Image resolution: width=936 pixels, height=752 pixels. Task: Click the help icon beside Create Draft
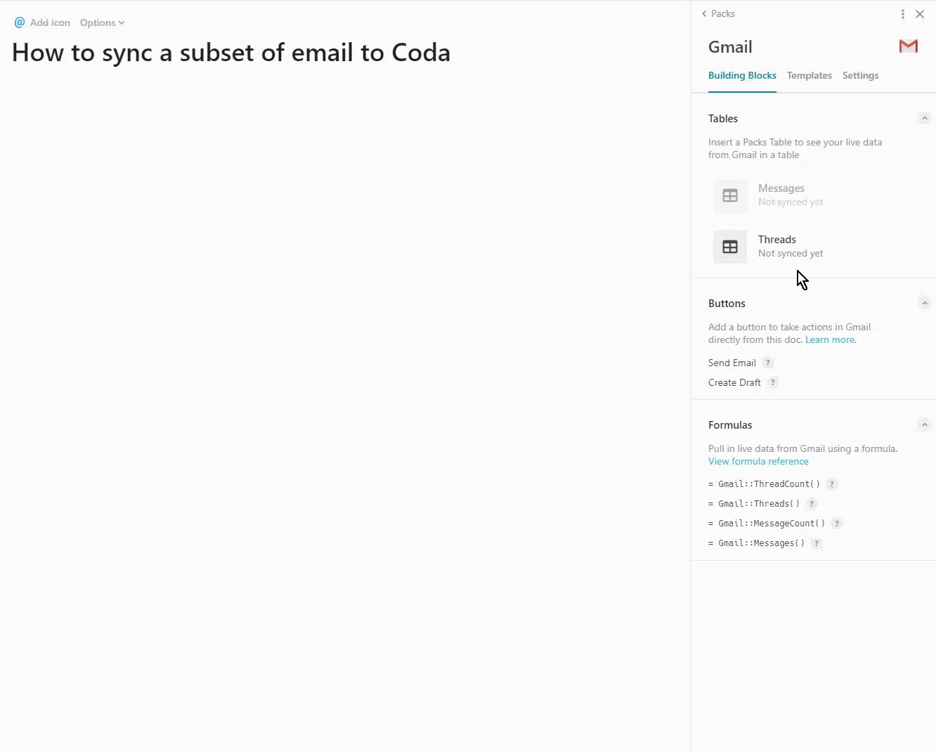click(773, 382)
